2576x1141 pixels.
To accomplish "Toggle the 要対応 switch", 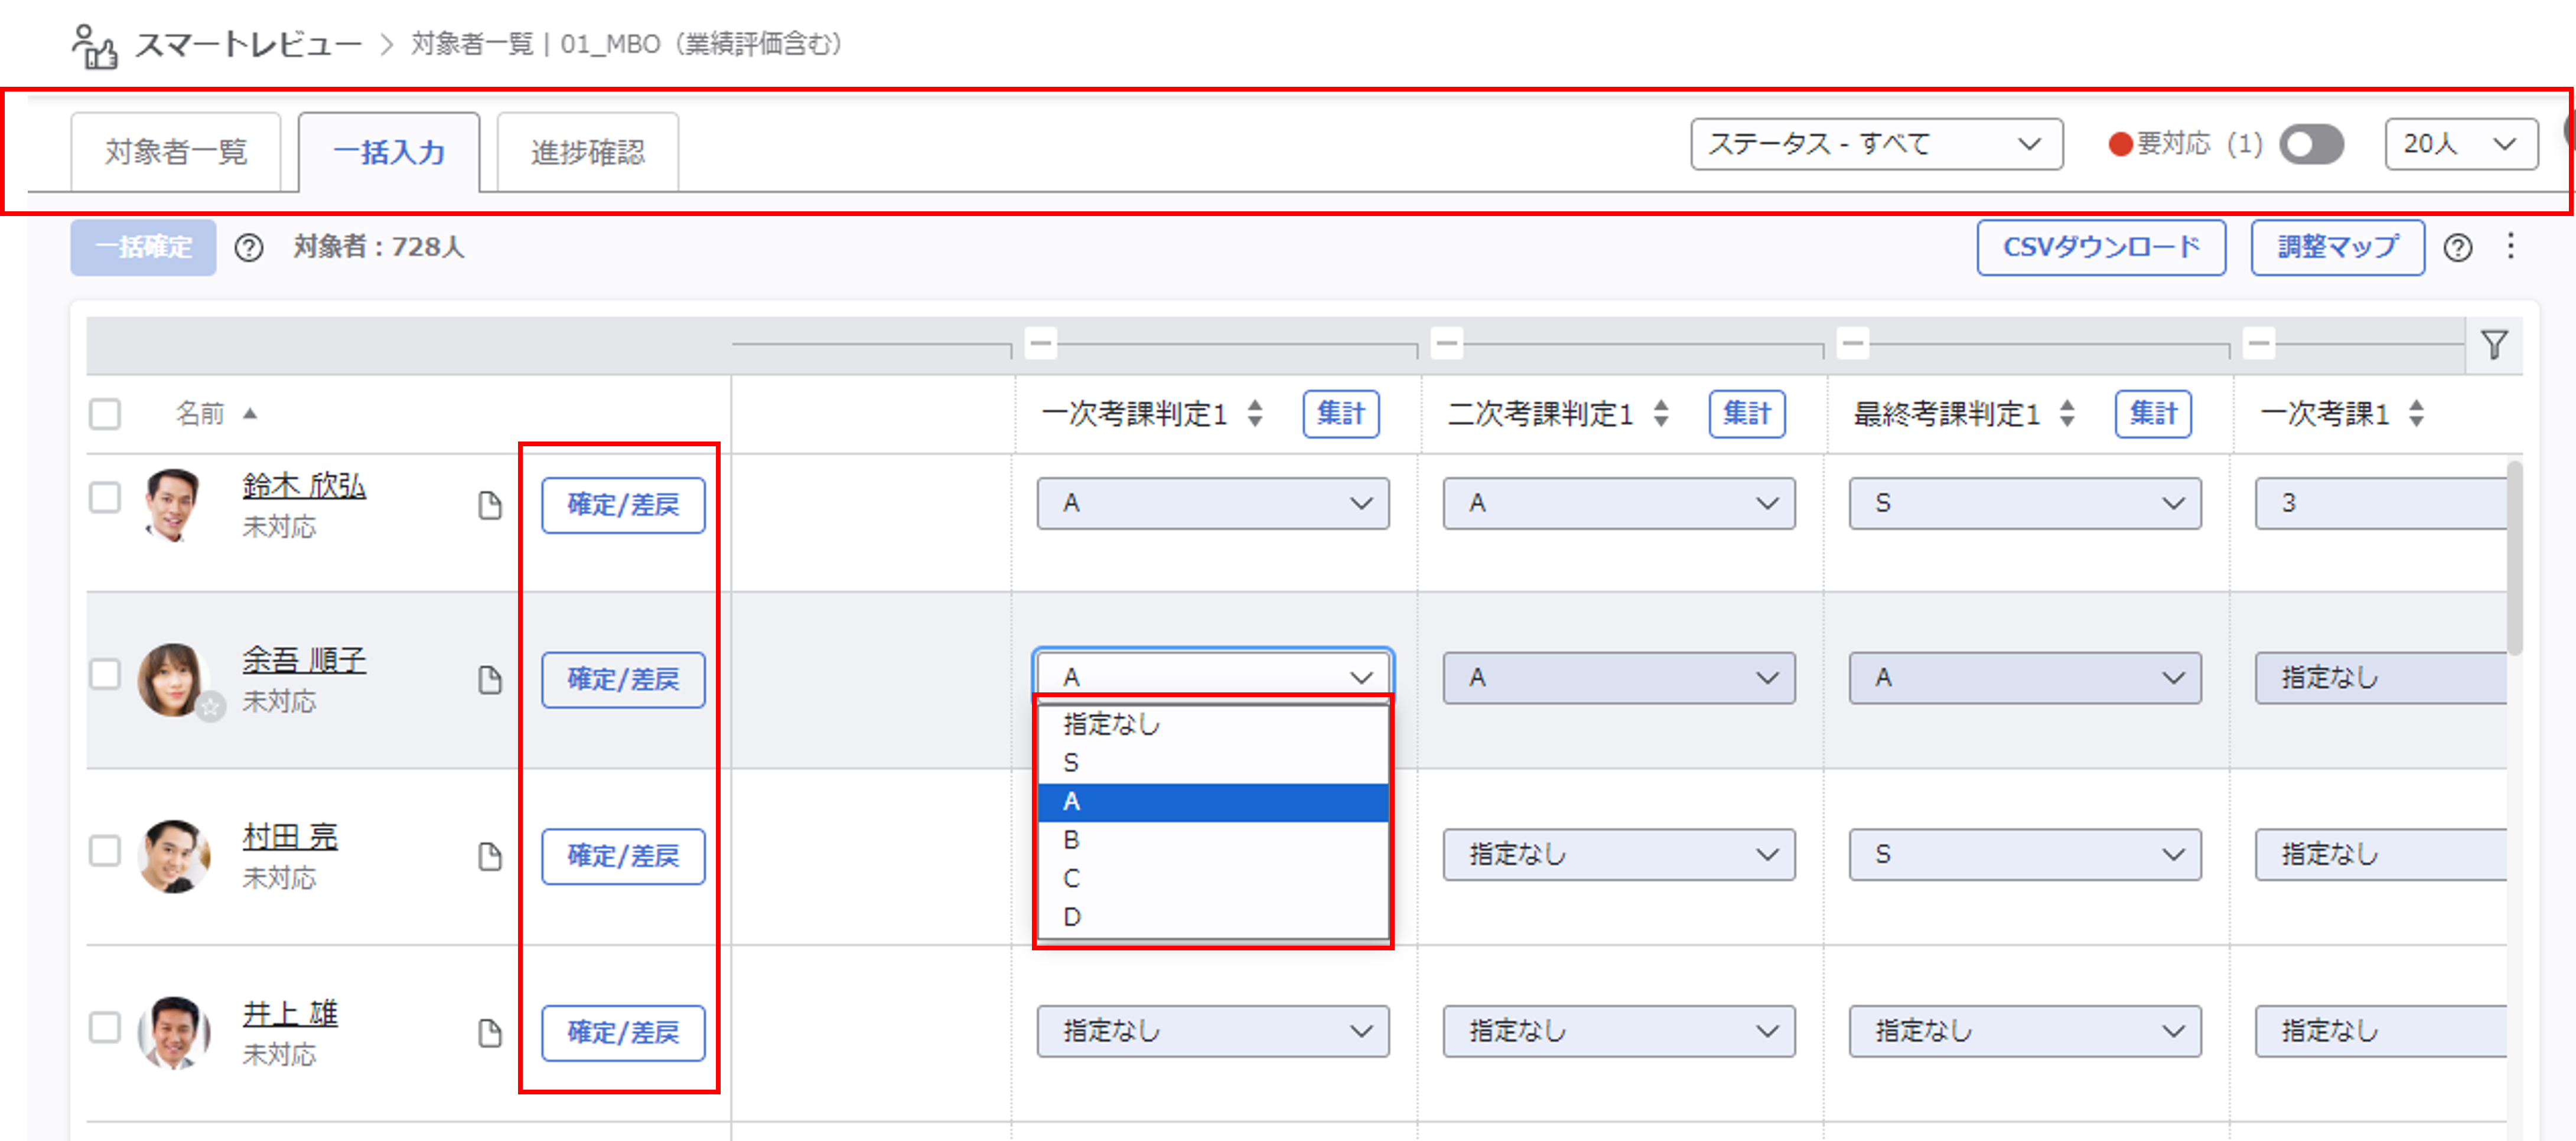I will tap(2311, 145).
